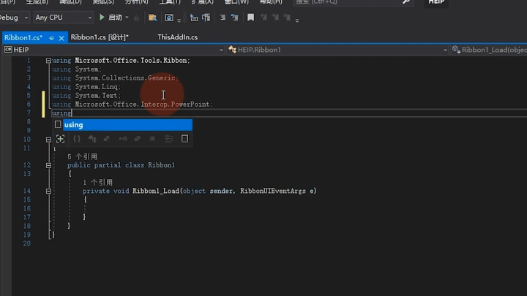Click the next bookmark icon
527x296 pixels.
pyautogui.click(x=275, y=17)
